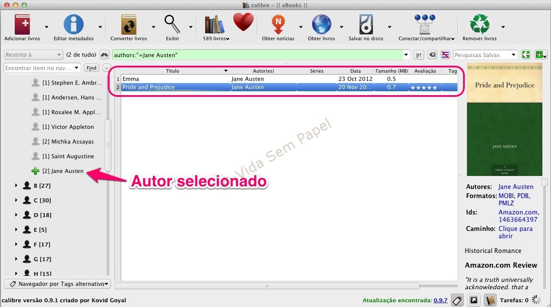Click Jane Austen author link in details
The image size is (551, 307).
[x=516, y=187]
